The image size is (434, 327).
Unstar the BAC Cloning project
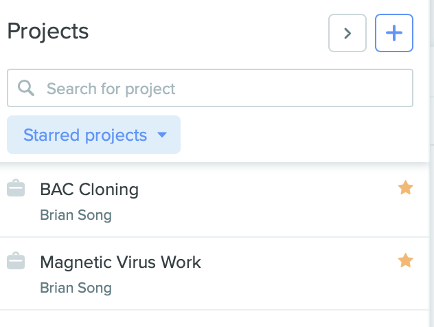(405, 188)
